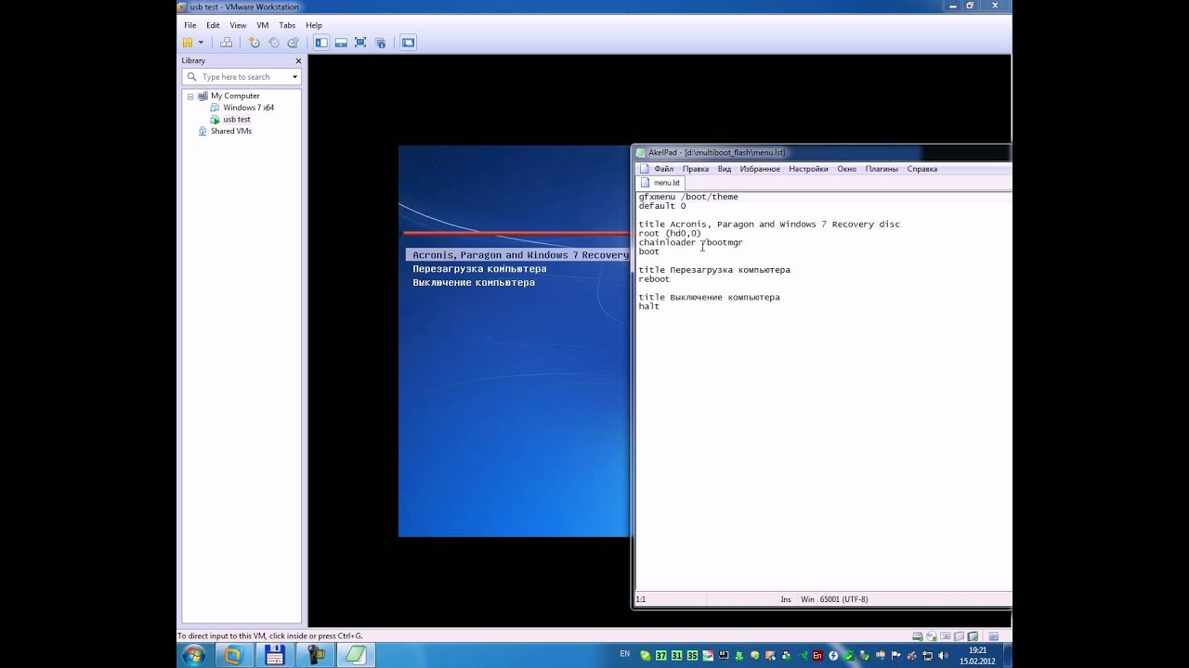Click the Ins indicator in AkelPad status bar
Viewport: 1189px width, 668px height.
pyautogui.click(x=786, y=599)
